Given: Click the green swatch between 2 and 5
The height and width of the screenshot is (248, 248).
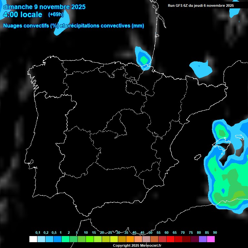Looking at the screenshot, I should pos(74,239).
